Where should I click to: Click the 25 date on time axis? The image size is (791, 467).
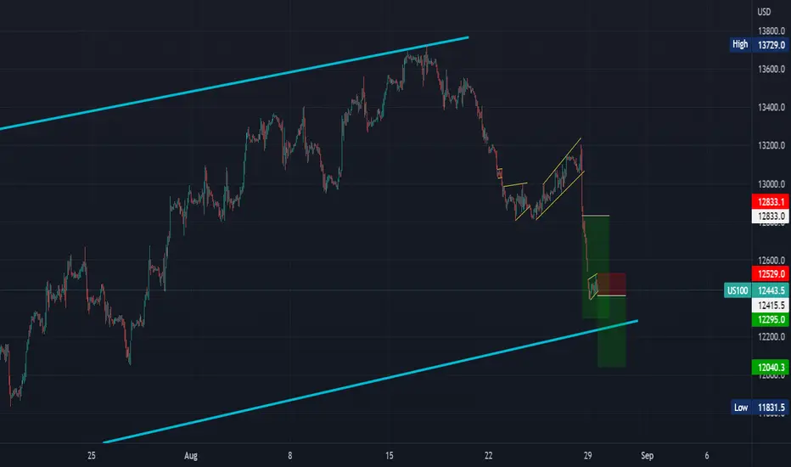pos(92,455)
